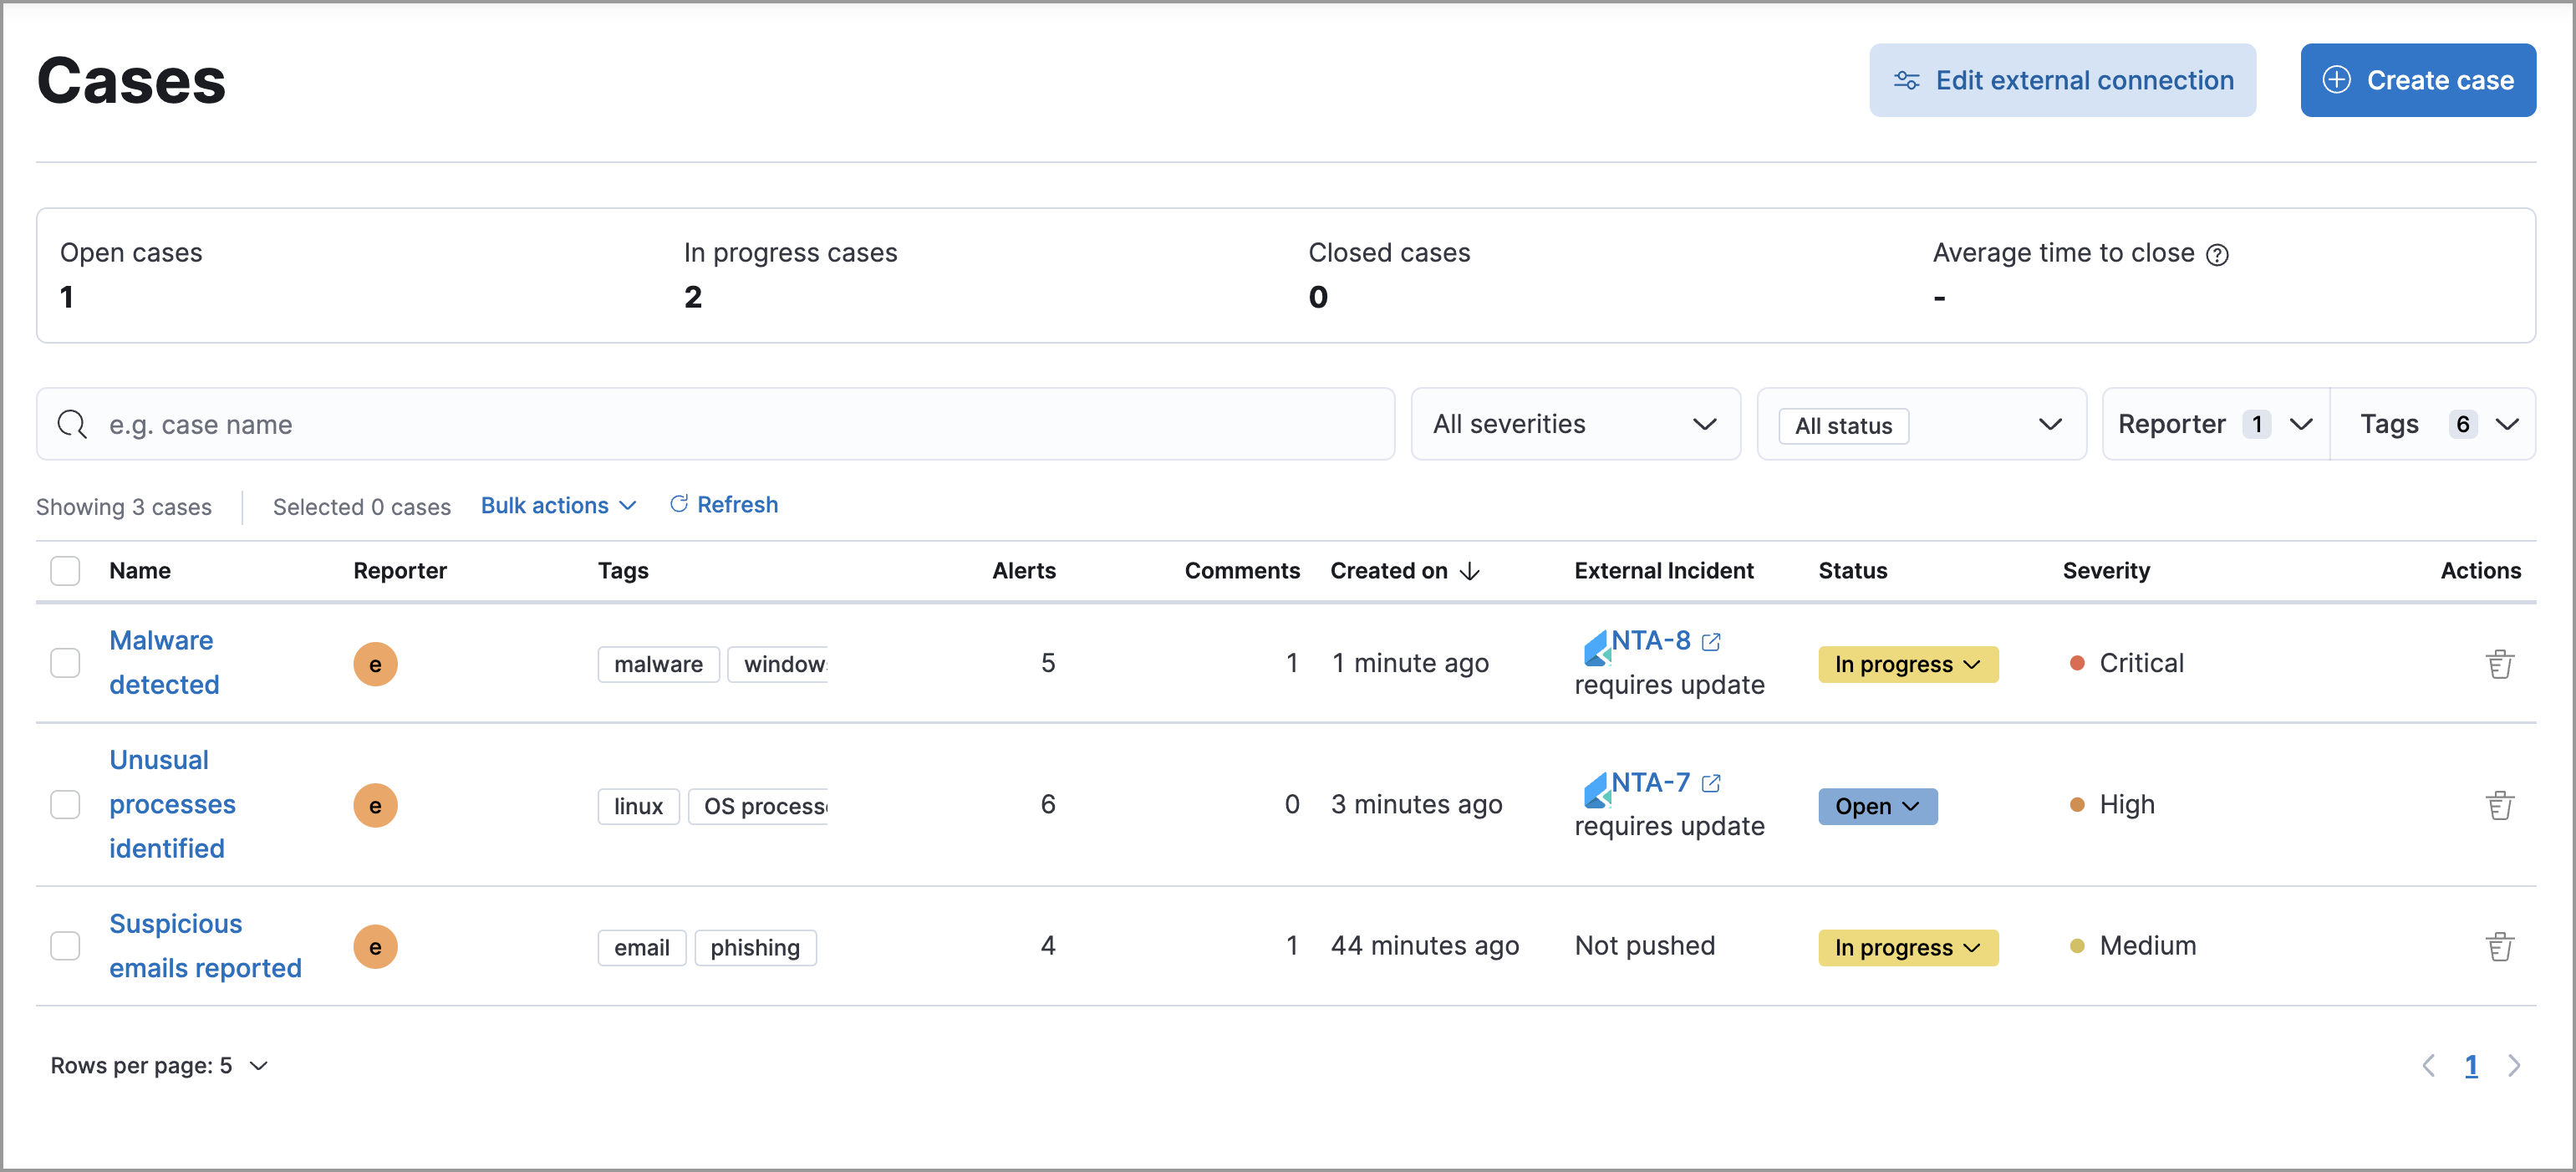2576x1172 pixels.
Task: Check the Suspicious emails reported checkbox
Action: point(65,945)
